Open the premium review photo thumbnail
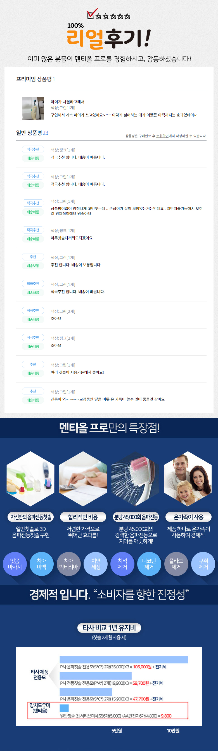Image resolution: width=218 pixels, height=751 pixels. [33, 108]
